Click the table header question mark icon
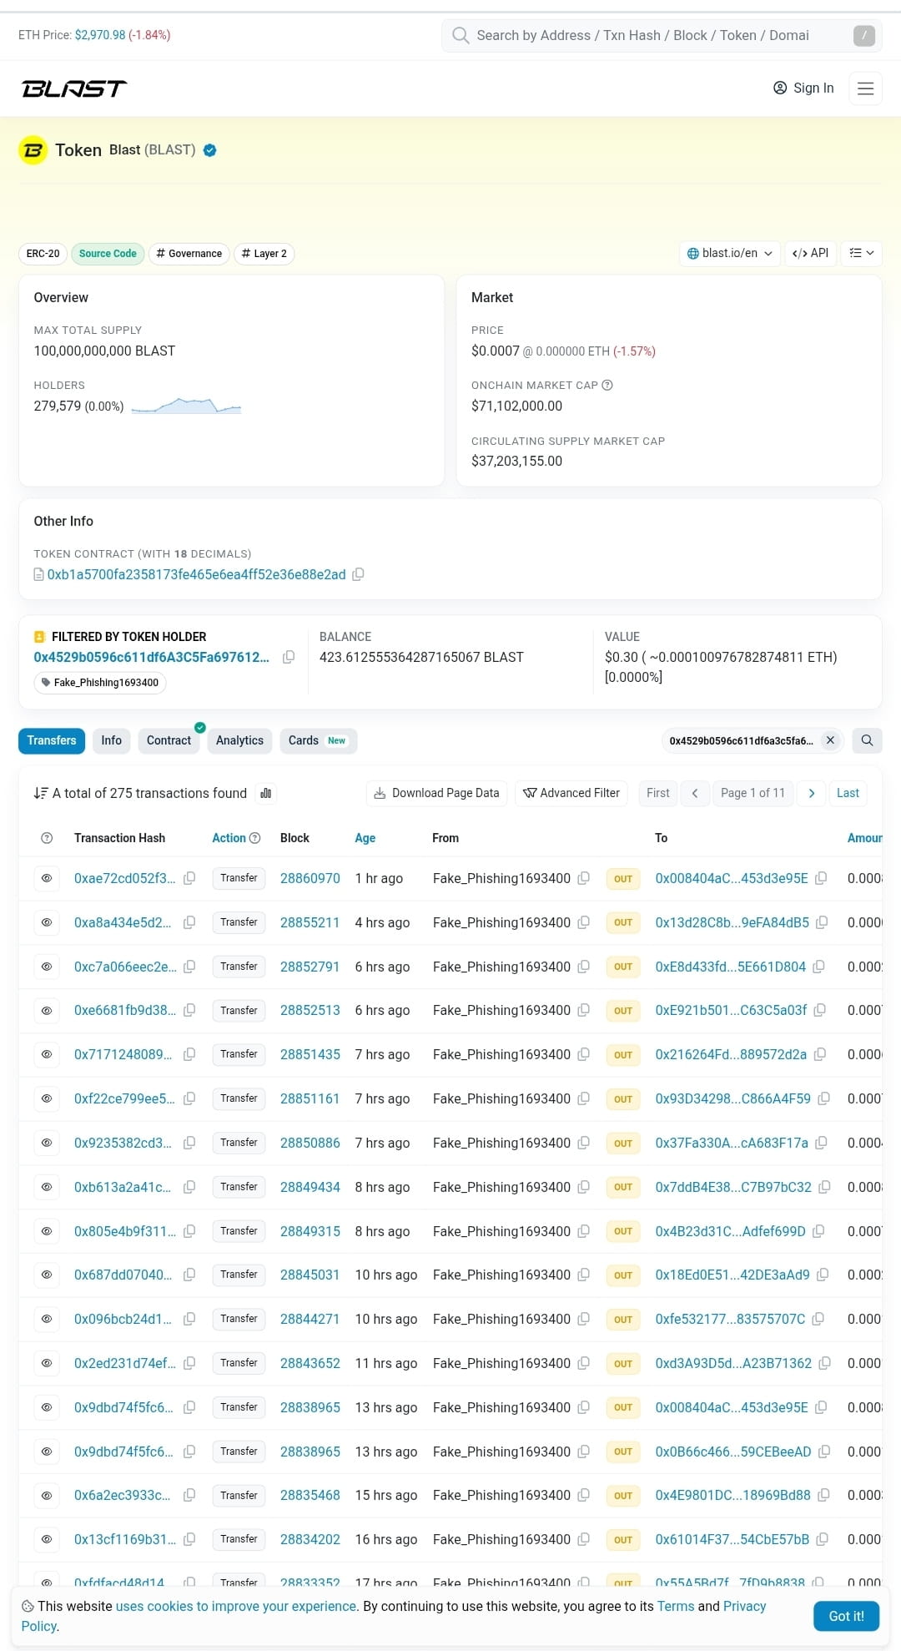Viewport: 901px width, 1651px height. (47, 838)
